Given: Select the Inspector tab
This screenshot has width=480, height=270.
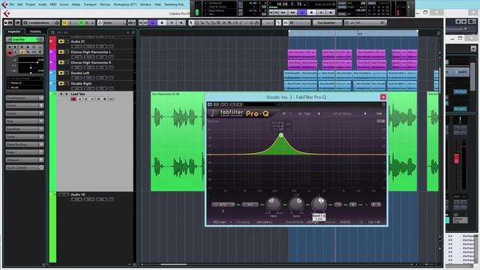Looking at the screenshot, I should tap(14, 31).
